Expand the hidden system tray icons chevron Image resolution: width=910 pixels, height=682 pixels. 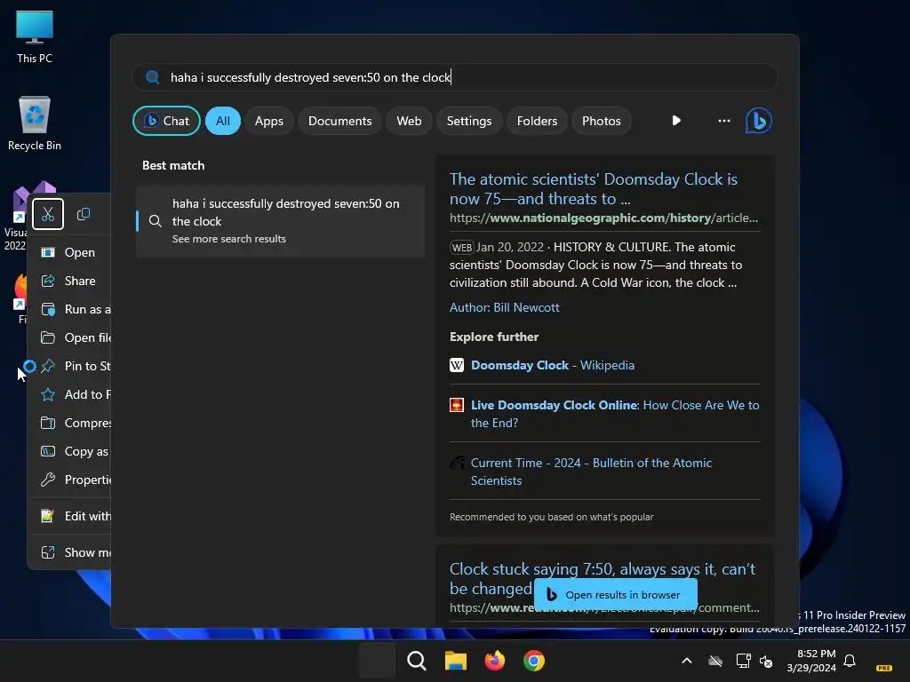687,661
